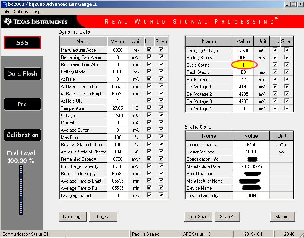Open the Pro screen
The image size is (304, 238).
pos(22,104)
